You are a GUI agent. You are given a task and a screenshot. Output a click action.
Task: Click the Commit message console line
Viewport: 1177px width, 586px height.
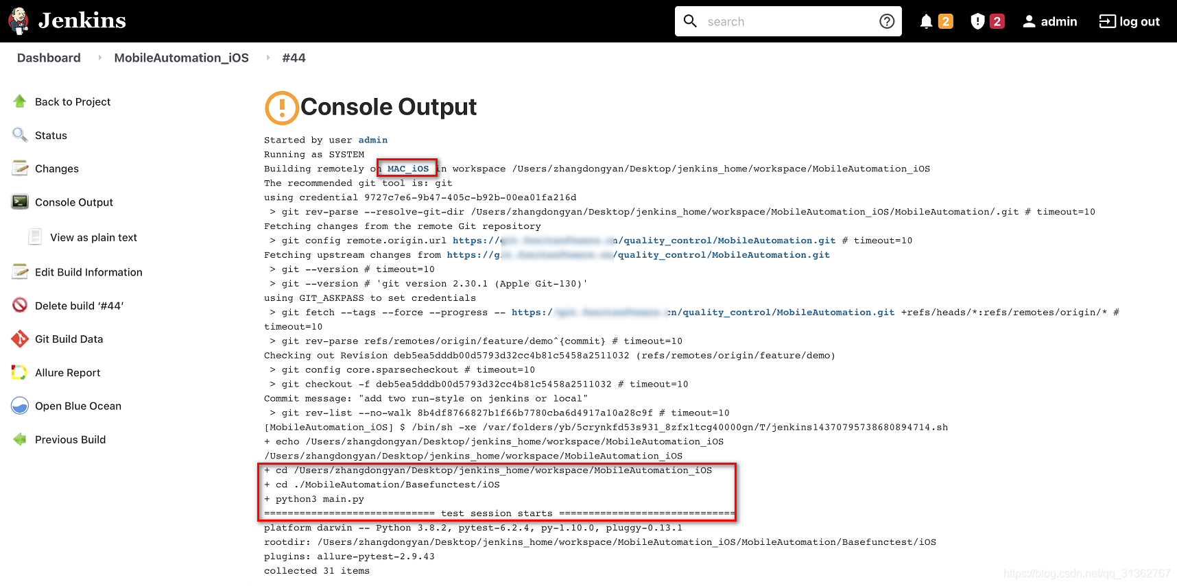tap(426, 399)
